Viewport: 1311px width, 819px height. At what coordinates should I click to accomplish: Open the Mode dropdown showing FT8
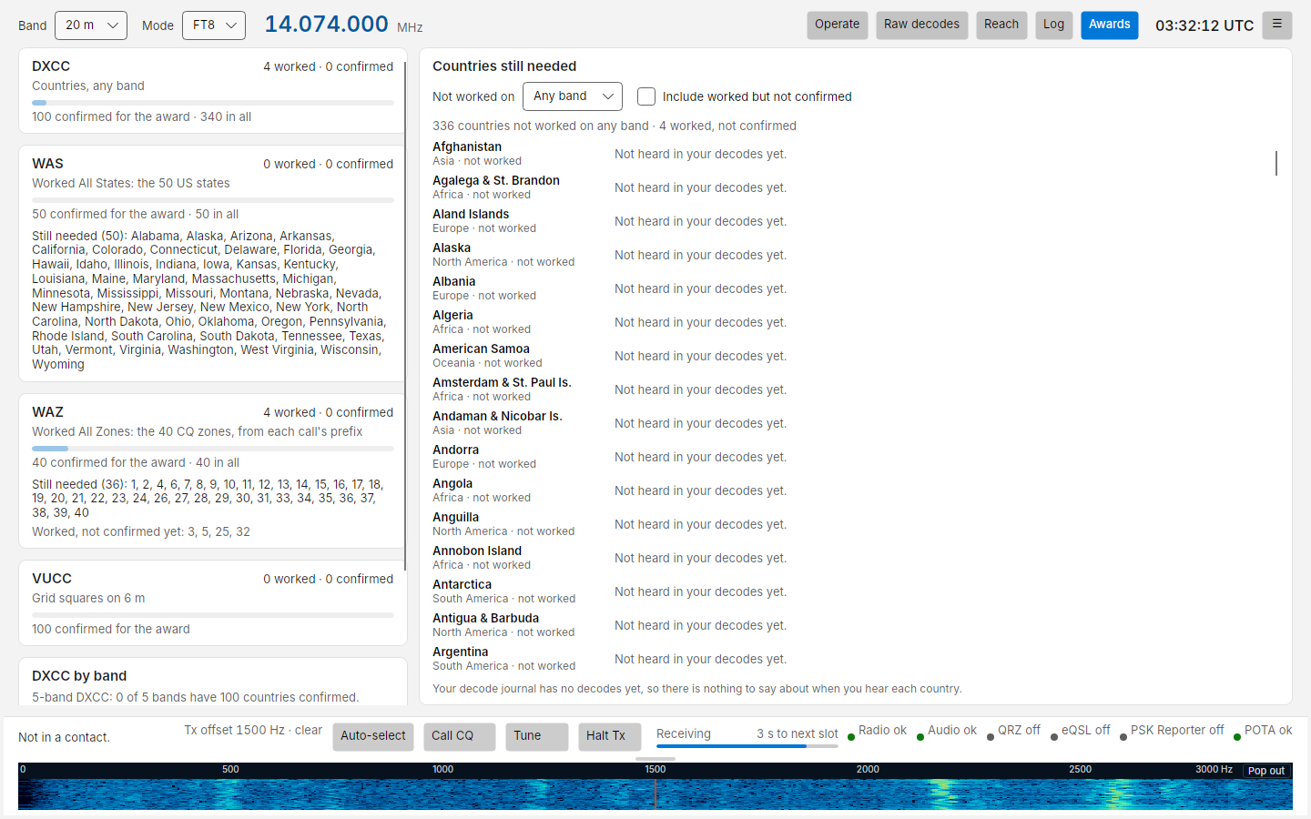click(214, 25)
